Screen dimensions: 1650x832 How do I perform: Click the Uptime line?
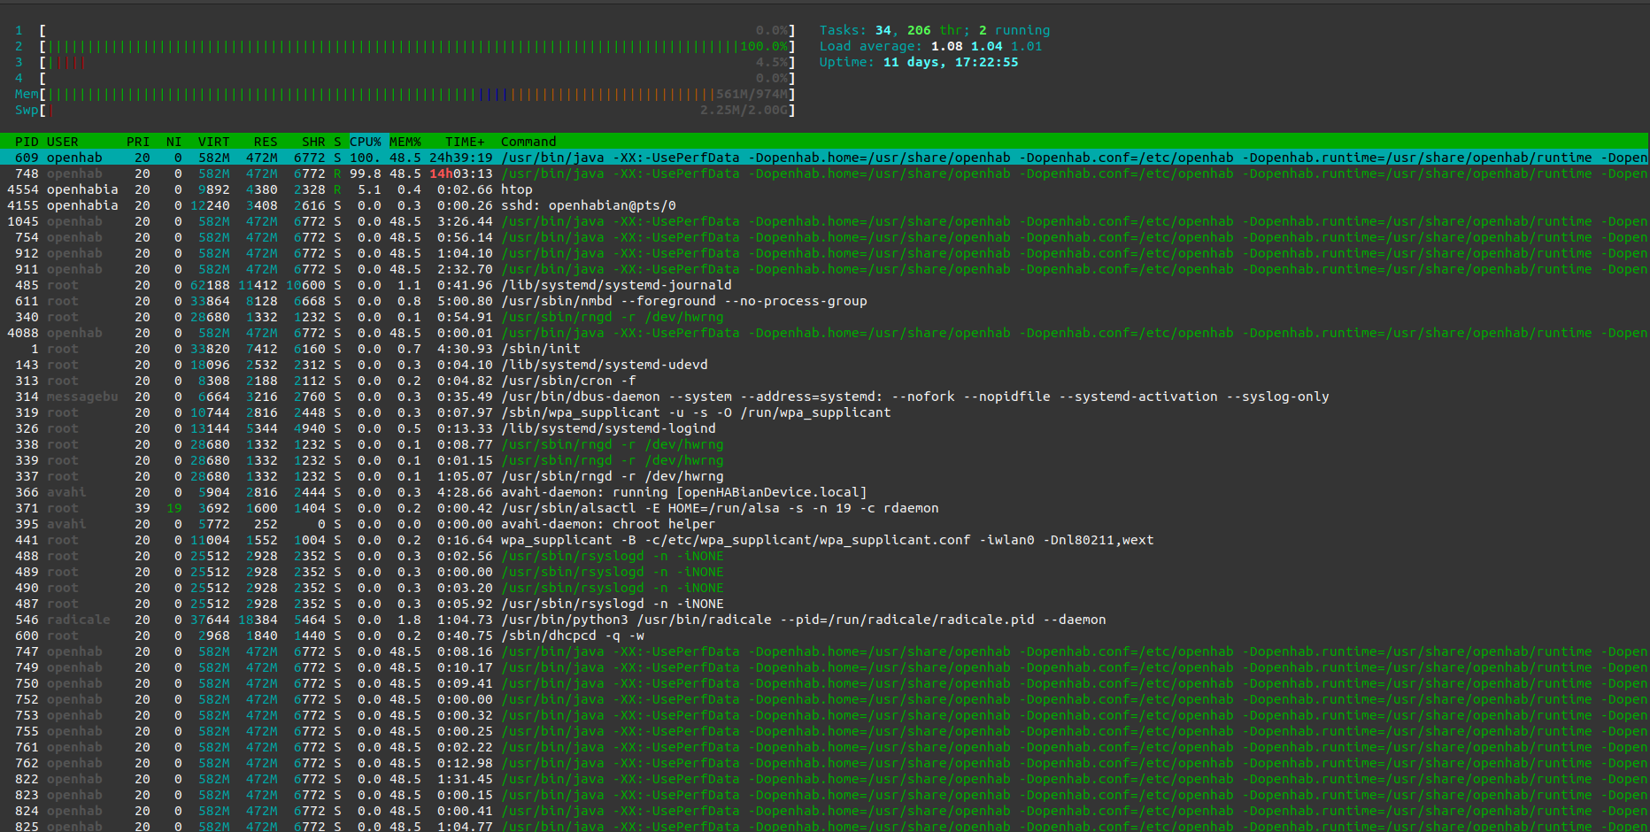click(x=918, y=62)
